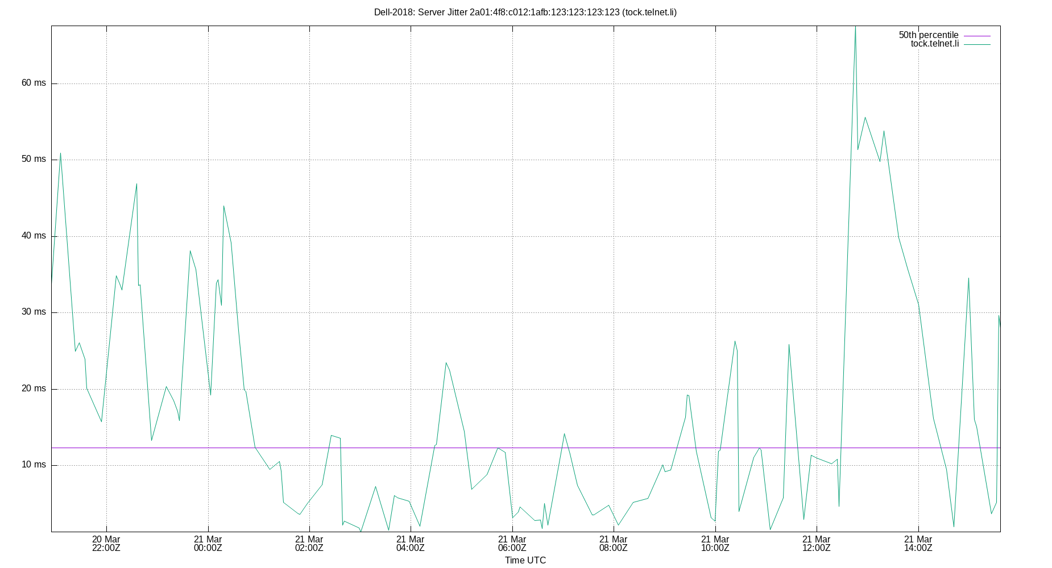Click the Time UTC axis caption
The width and height of the screenshot is (1052, 568).
524,560
